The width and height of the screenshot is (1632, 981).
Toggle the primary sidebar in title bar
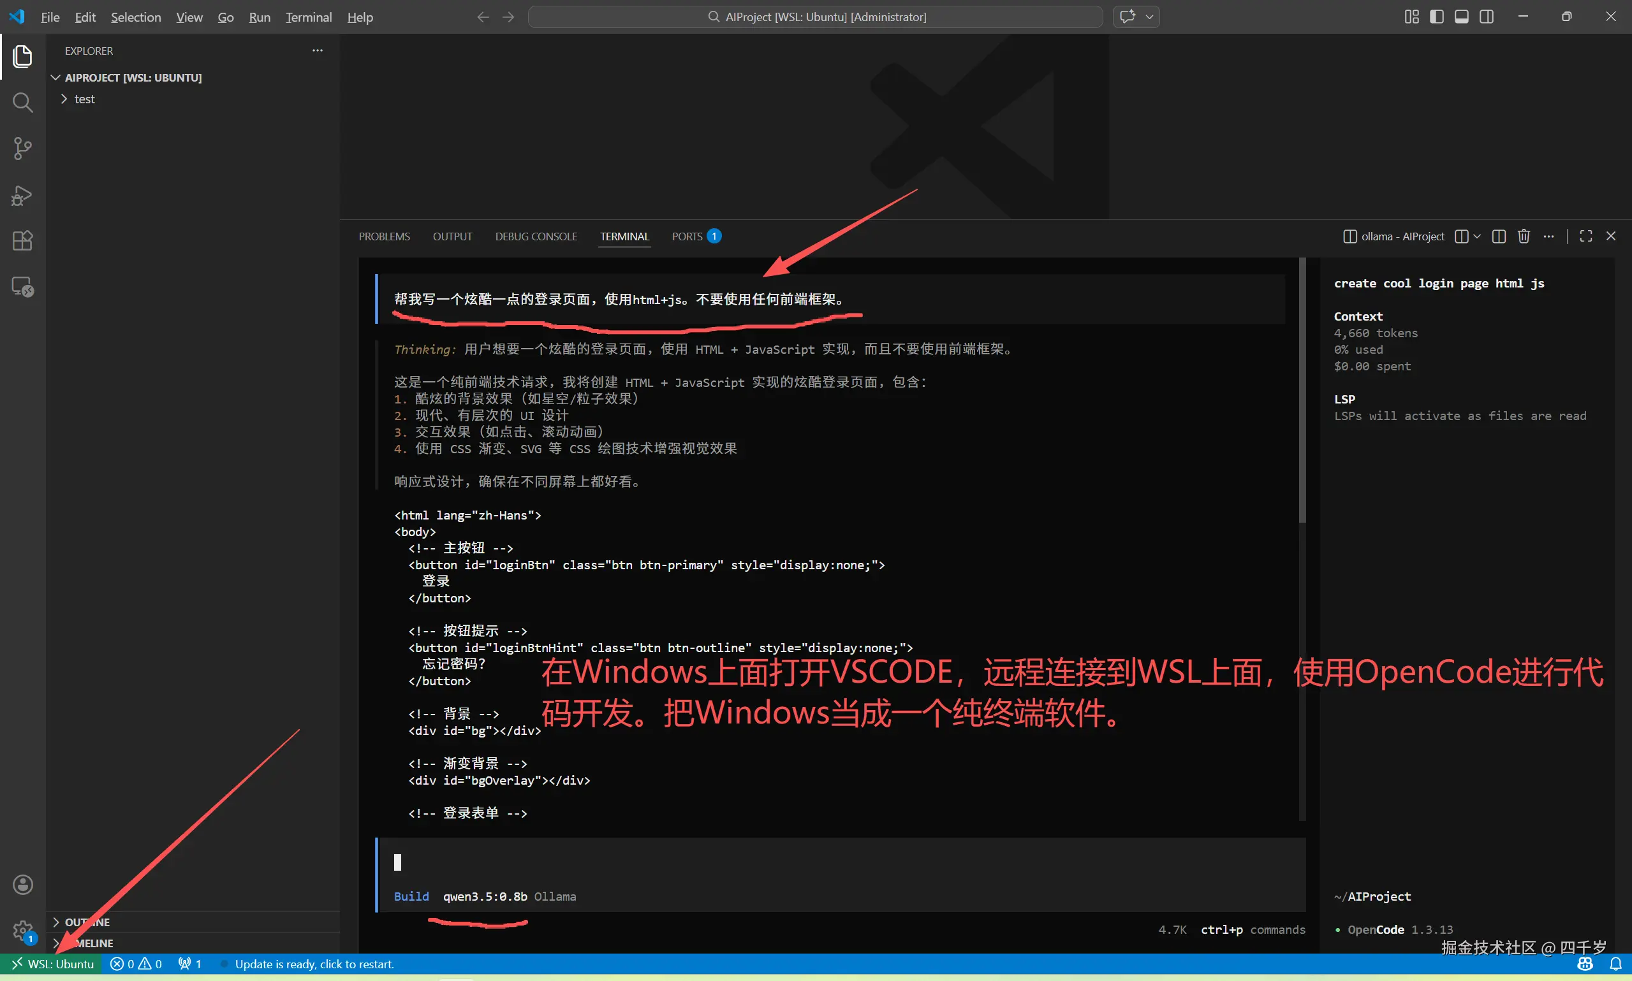pyautogui.click(x=1436, y=17)
